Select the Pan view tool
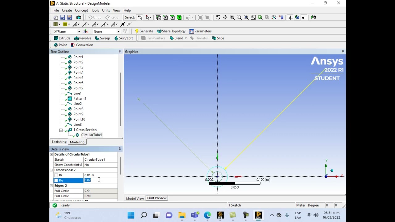Viewport: 395px width, 222px height. point(225,18)
